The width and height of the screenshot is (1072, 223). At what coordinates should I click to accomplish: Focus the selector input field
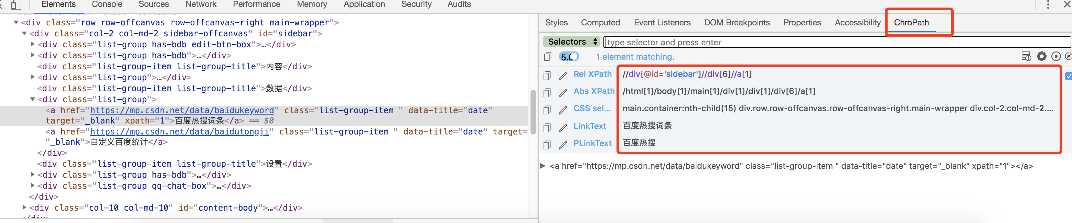click(836, 42)
